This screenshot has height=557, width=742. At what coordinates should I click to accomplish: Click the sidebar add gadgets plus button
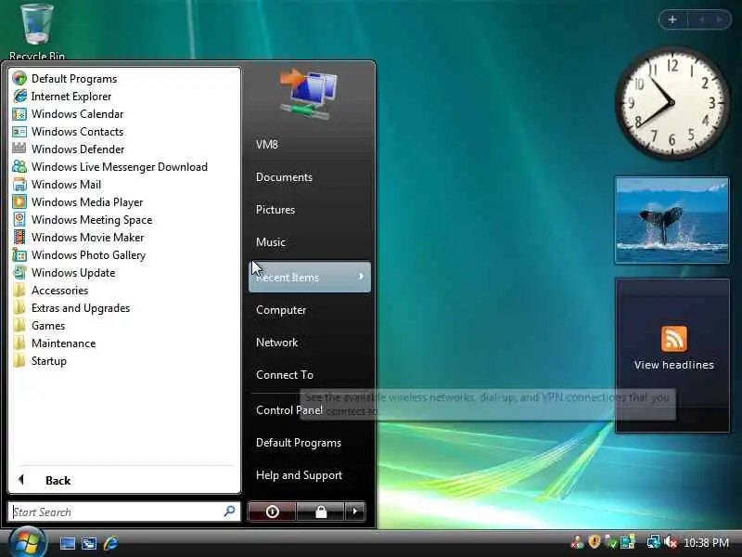pos(672,19)
